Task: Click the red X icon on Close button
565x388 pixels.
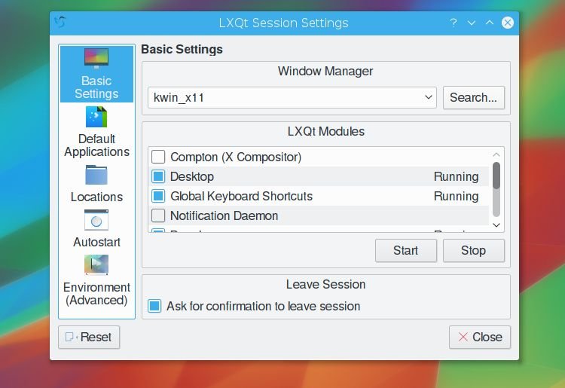Action: click(x=463, y=337)
